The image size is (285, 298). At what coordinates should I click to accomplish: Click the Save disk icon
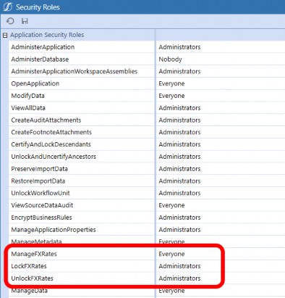click(25, 21)
